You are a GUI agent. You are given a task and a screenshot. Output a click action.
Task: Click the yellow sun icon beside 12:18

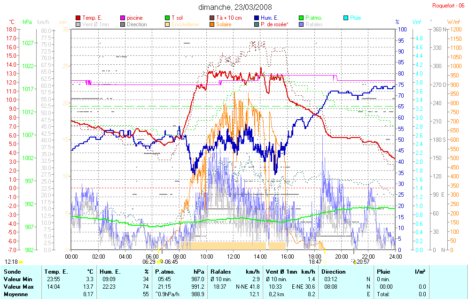[x=21, y=262]
